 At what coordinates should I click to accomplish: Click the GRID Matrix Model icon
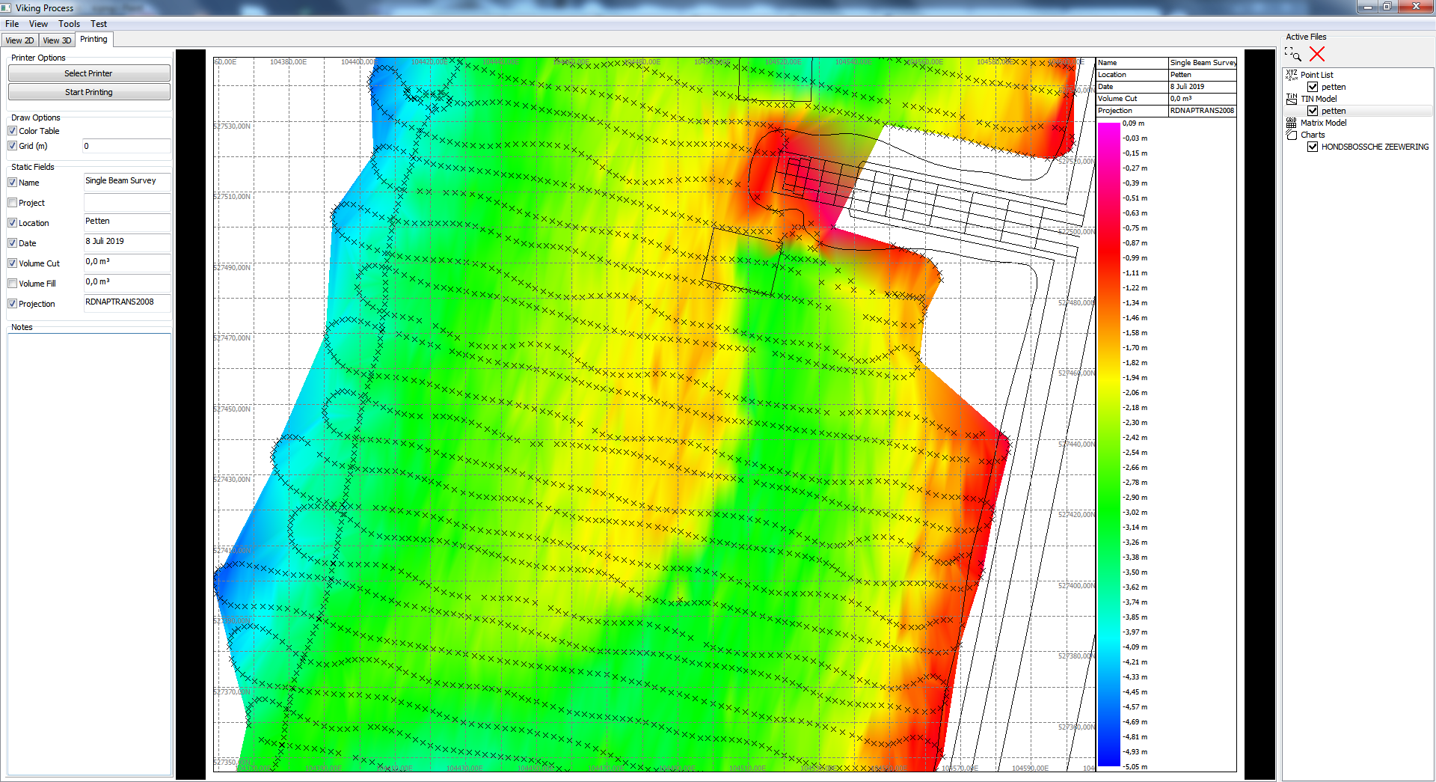click(x=1292, y=123)
